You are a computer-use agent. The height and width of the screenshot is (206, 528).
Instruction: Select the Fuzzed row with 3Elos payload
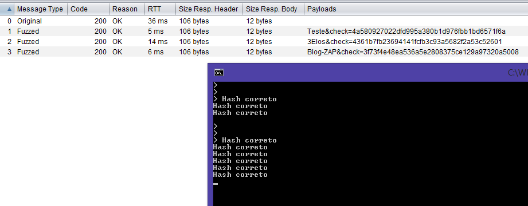[264, 42]
